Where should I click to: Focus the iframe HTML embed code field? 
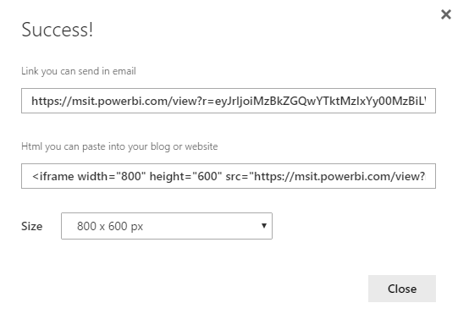point(229,176)
